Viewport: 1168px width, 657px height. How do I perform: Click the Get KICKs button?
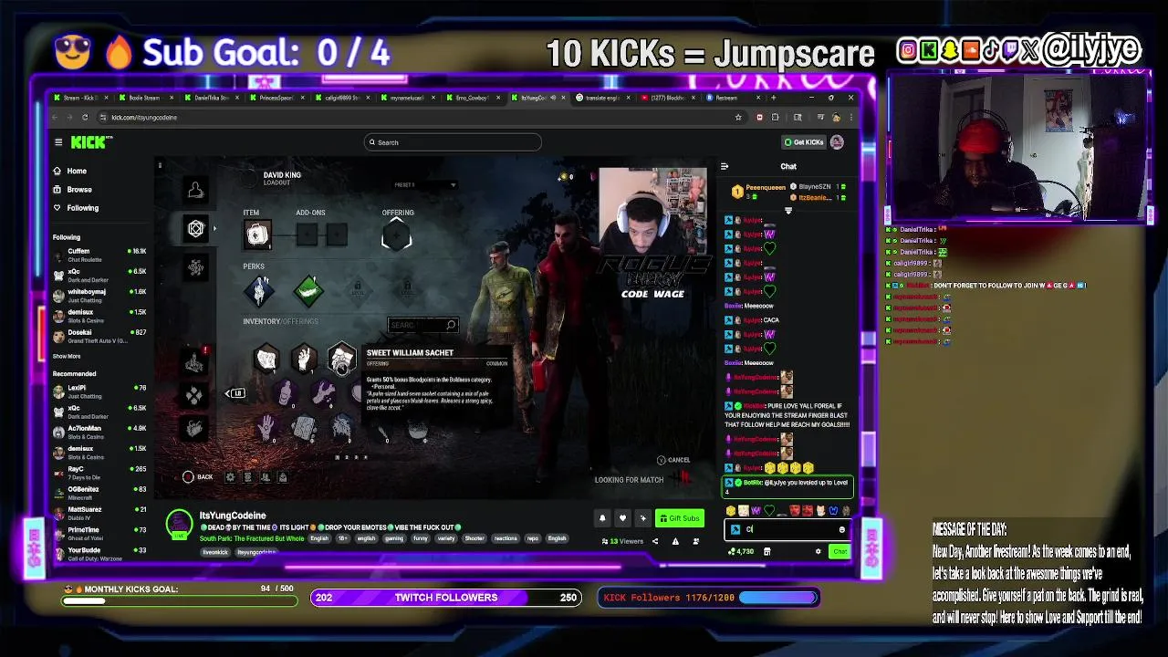point(804,142)
